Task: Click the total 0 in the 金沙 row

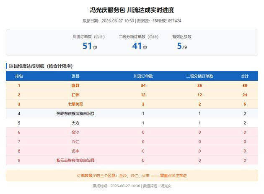Action: point(245,133)
